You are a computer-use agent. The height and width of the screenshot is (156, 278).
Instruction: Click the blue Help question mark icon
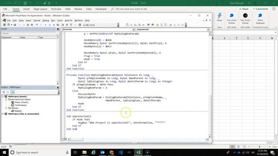point(80,25)
